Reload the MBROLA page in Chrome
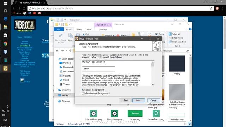 coord(24,8)
